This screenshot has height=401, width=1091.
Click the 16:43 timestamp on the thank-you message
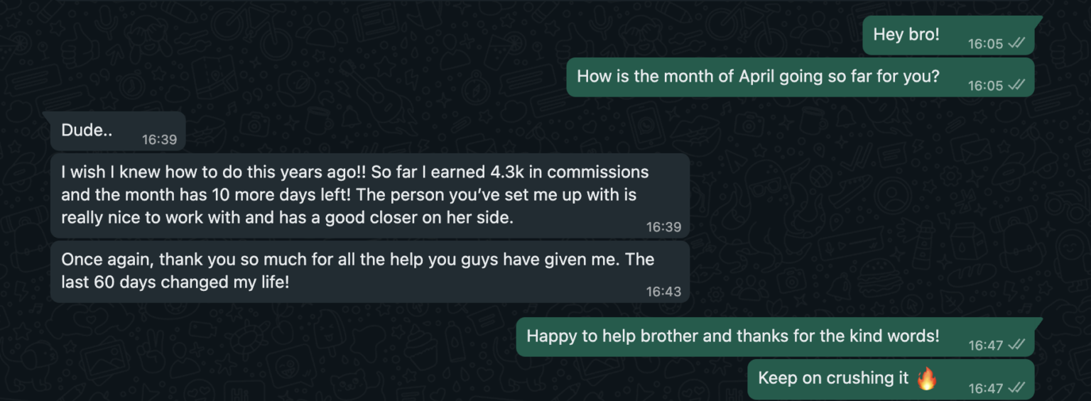point(663,292)
